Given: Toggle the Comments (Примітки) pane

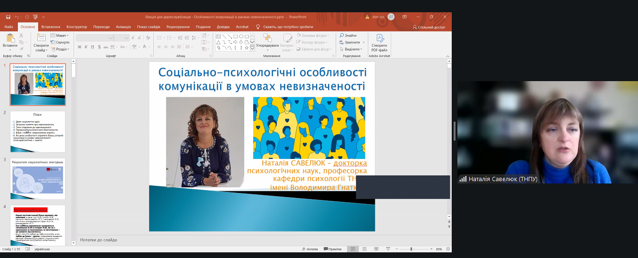Looking at the screenshot, I should click(332, 249).
